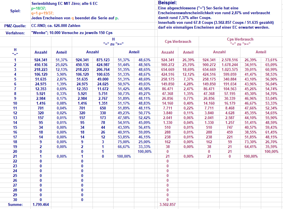283x209 pixels.
Task: Click the 'Spiel:' label cell
Action: [15, 11]
